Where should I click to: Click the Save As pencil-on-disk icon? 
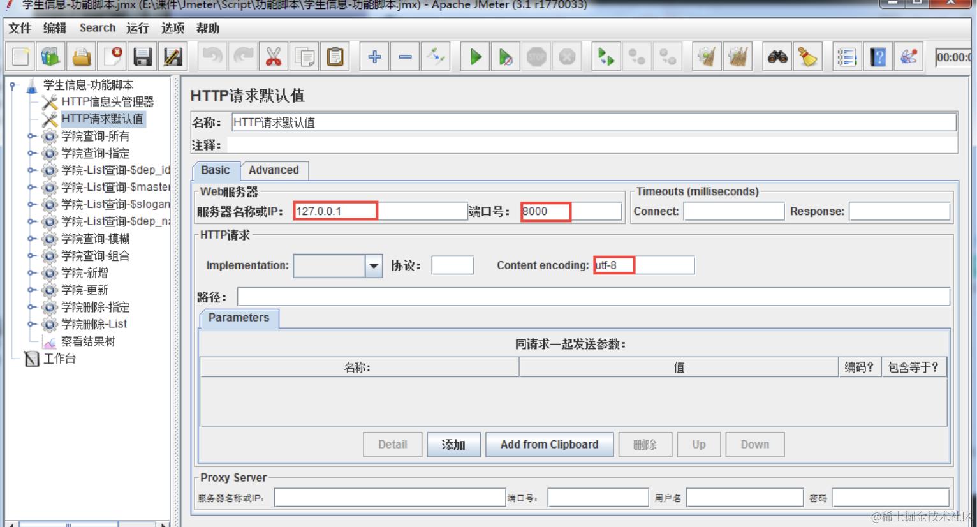coord(173,57)
